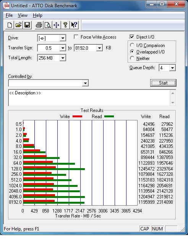Click the 8192.0 transfer size row label
188x240 pixels.
click(x=15, y=202)
